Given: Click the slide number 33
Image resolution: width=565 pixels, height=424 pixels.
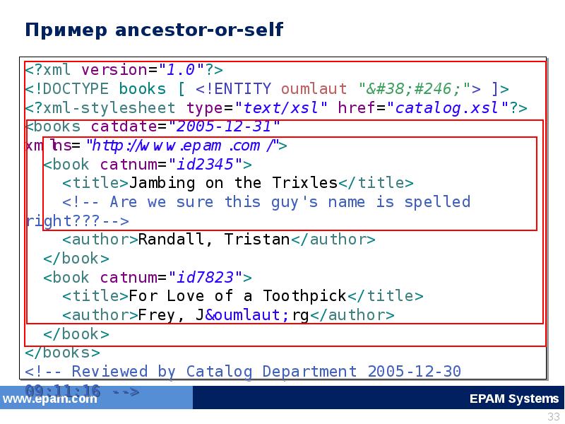Looking at the screenshot, I should [553, 416].
